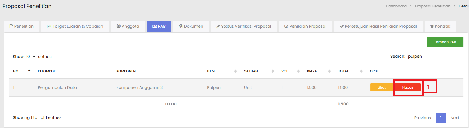This screenshot has height=128, width=470.
Task: Sort by BIAYA column sort icon
Action: click(x=329, y=71)
